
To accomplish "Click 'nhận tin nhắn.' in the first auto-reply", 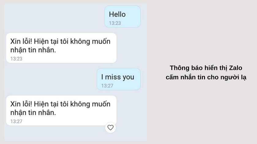I will 33,50.
